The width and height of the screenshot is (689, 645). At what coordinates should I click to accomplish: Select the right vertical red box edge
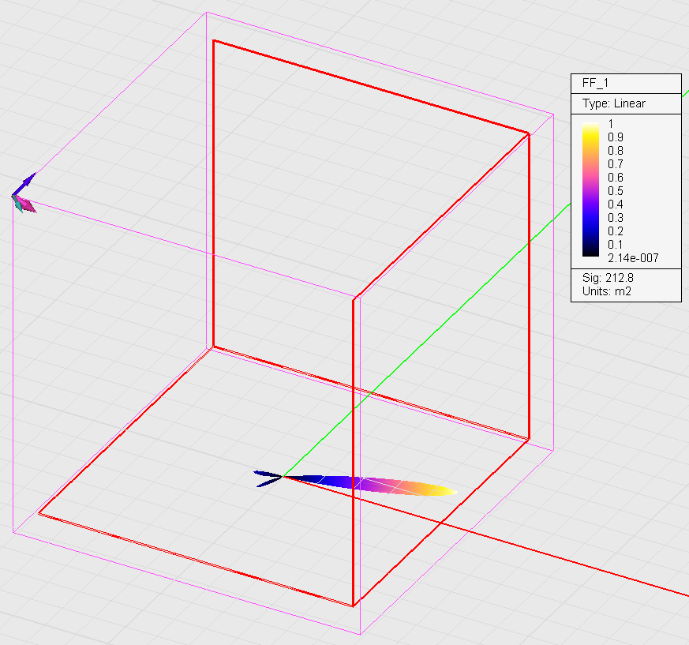coord(528,284)
